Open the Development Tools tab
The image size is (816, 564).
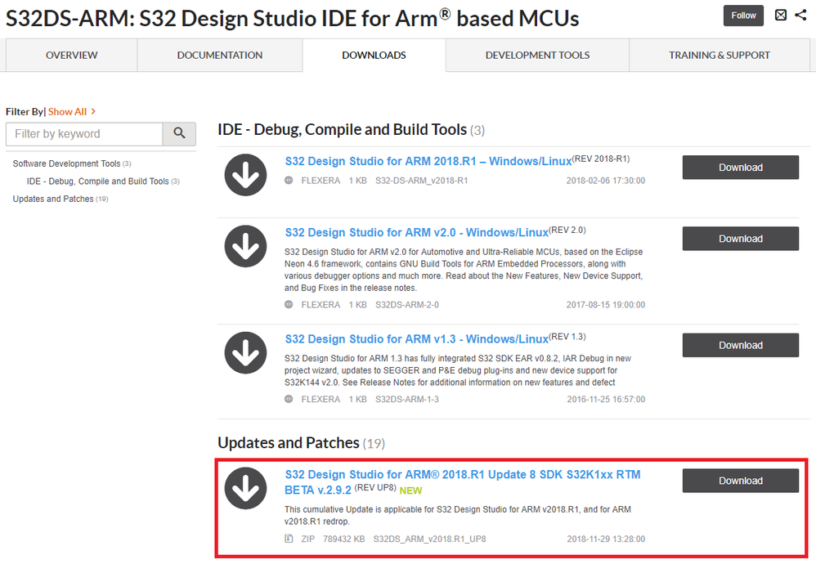click(537, 55)
